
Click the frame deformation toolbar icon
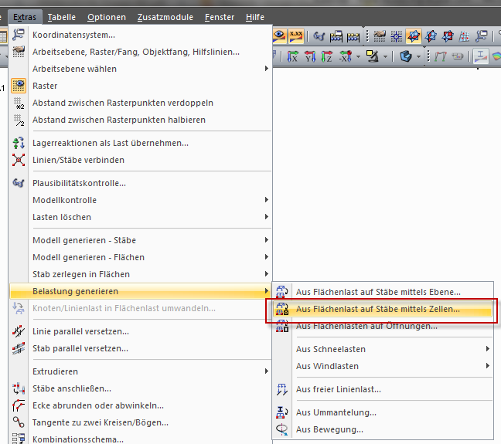[x=440, y=56]
